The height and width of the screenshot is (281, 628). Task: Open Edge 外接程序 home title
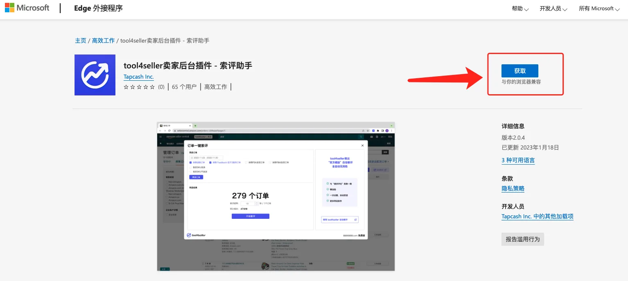click(98, 8)
